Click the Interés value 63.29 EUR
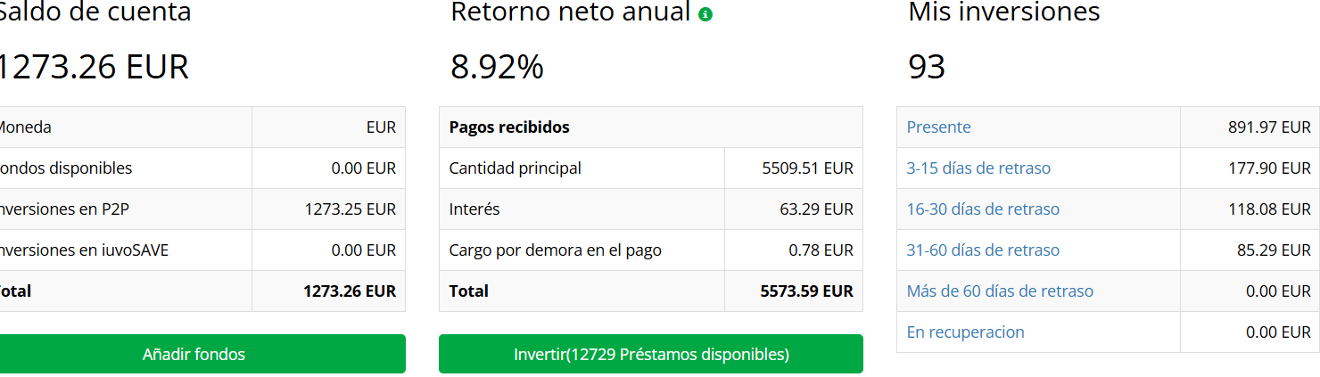Screen dimensions: 1320x377 coord(816,209)
